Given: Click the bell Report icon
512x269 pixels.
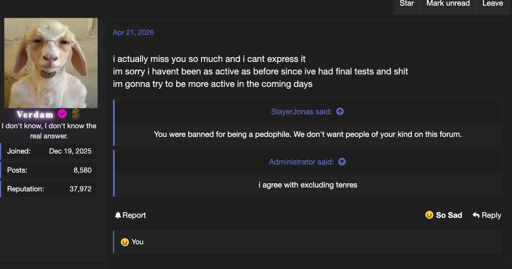Looking at the screenshot, I should [x=118, y=215].
